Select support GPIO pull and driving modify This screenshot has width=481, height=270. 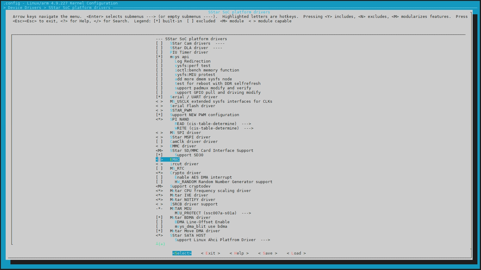click(x=208, y=93)
